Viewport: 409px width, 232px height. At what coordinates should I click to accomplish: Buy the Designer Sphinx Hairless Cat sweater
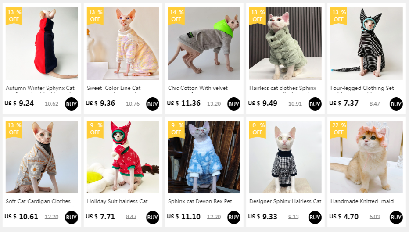pyautogui.click(x=315, y=218)
